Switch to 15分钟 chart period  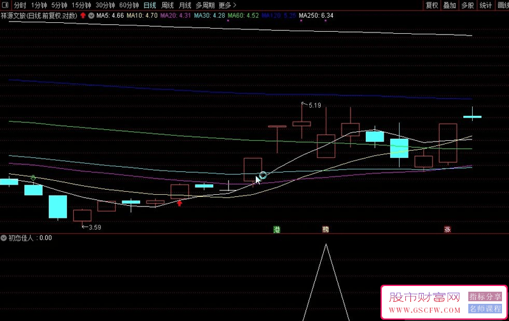point(81,5)
